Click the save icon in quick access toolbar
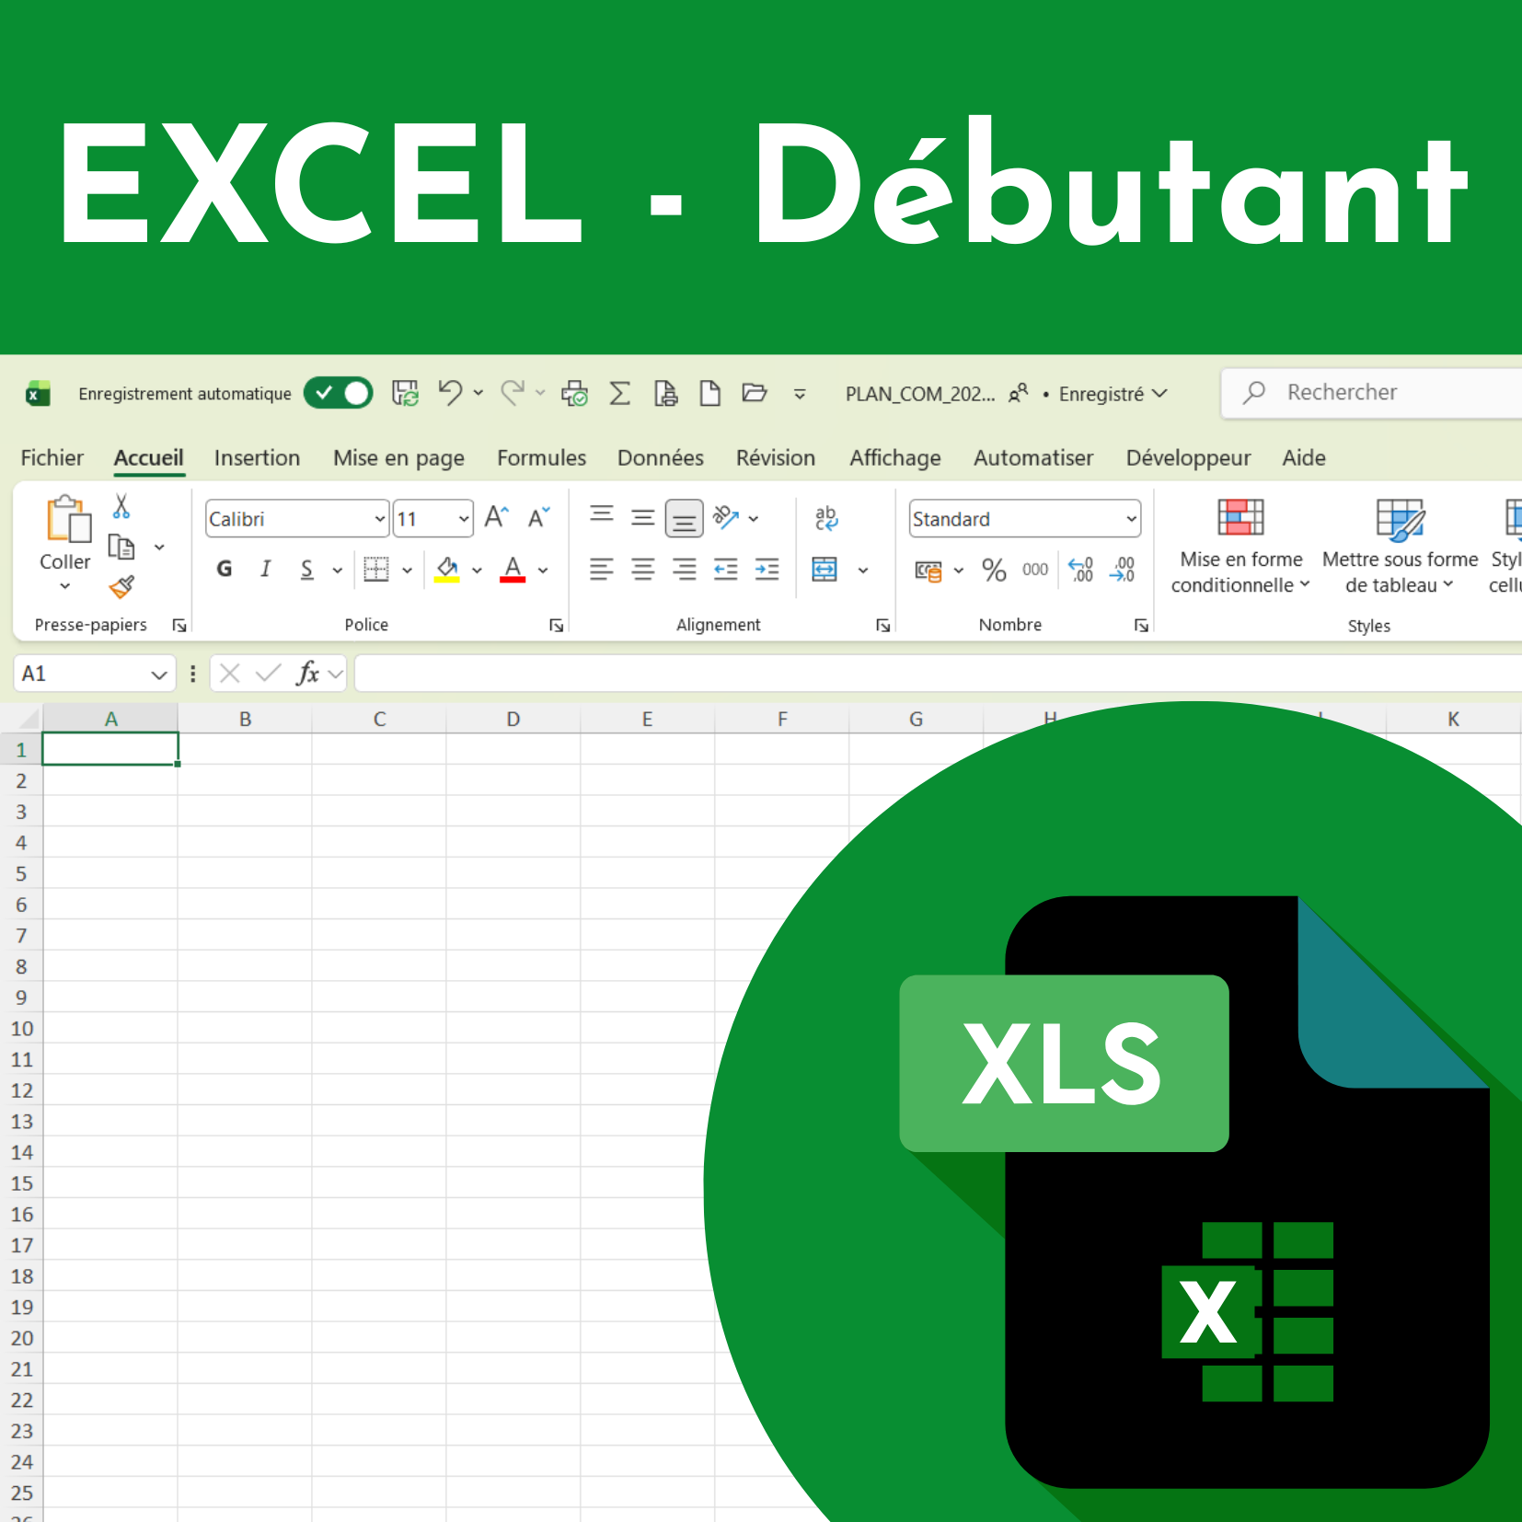1522x1522 pixels. [x=405, y=393]
